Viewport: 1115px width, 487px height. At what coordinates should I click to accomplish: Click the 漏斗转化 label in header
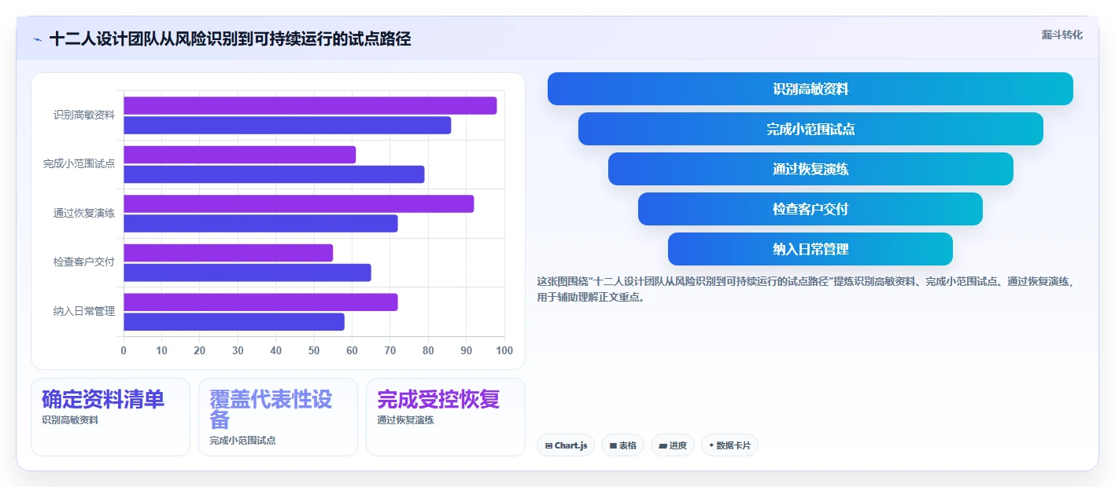click(1061, 35)
